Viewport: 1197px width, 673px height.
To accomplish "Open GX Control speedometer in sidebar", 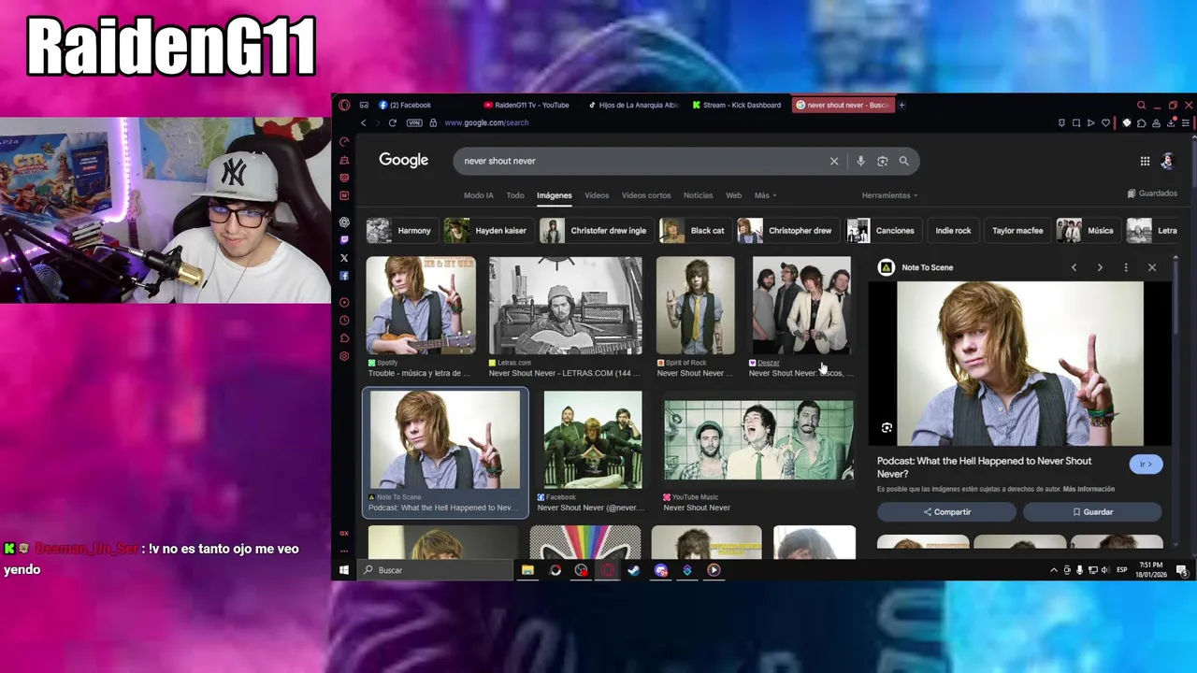I will pos(344,142).
